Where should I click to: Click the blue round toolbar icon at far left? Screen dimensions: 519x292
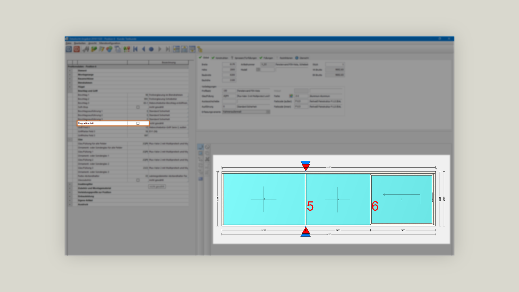tap(69, 49)
